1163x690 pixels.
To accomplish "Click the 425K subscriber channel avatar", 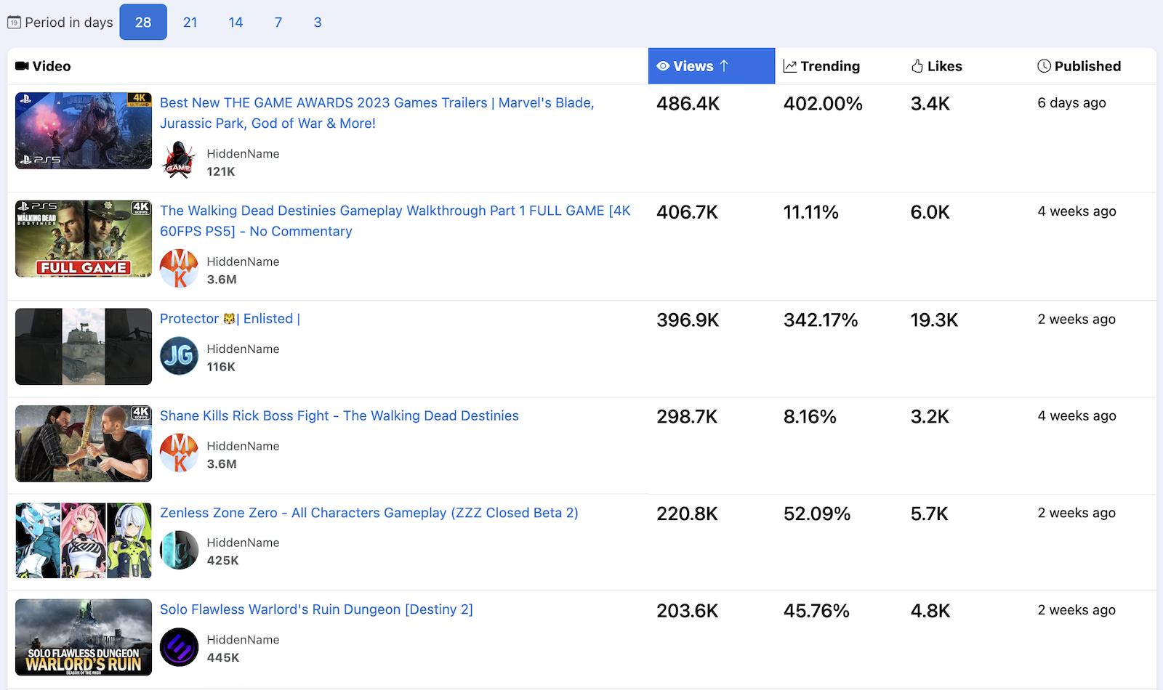I will pyautogui.click(x=179, y=550).
